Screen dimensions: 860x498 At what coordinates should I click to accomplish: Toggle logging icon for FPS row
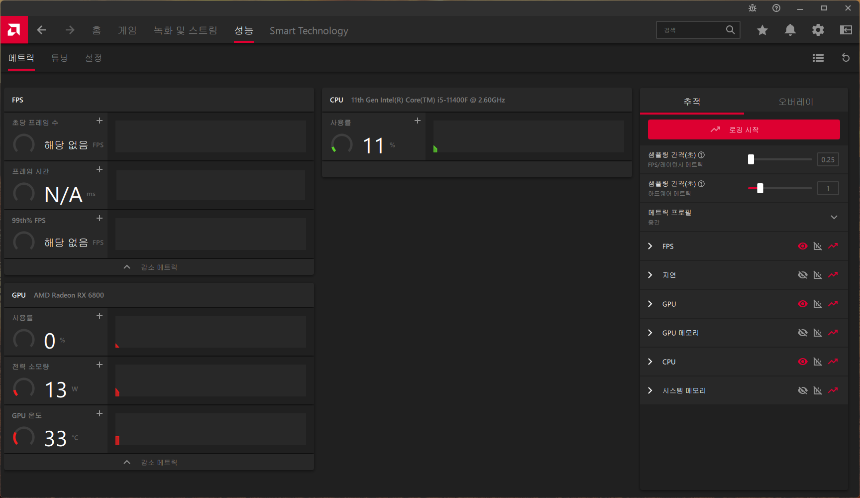pyautogui.click(x=833, y=246)
